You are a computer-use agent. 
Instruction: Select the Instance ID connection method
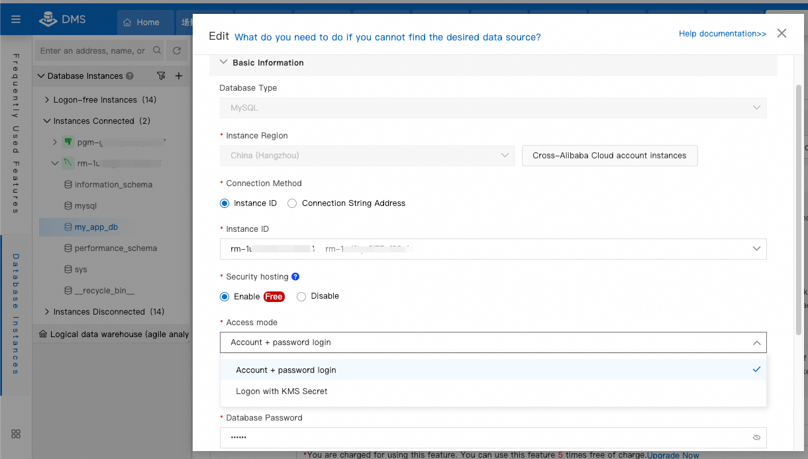coord(225,203)
